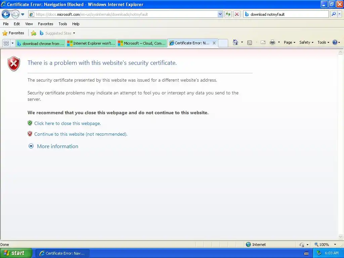This screenshot has width=344, height=258.
Task: Click Add to Favorites Bar icon
Action: tap(34, 33)
